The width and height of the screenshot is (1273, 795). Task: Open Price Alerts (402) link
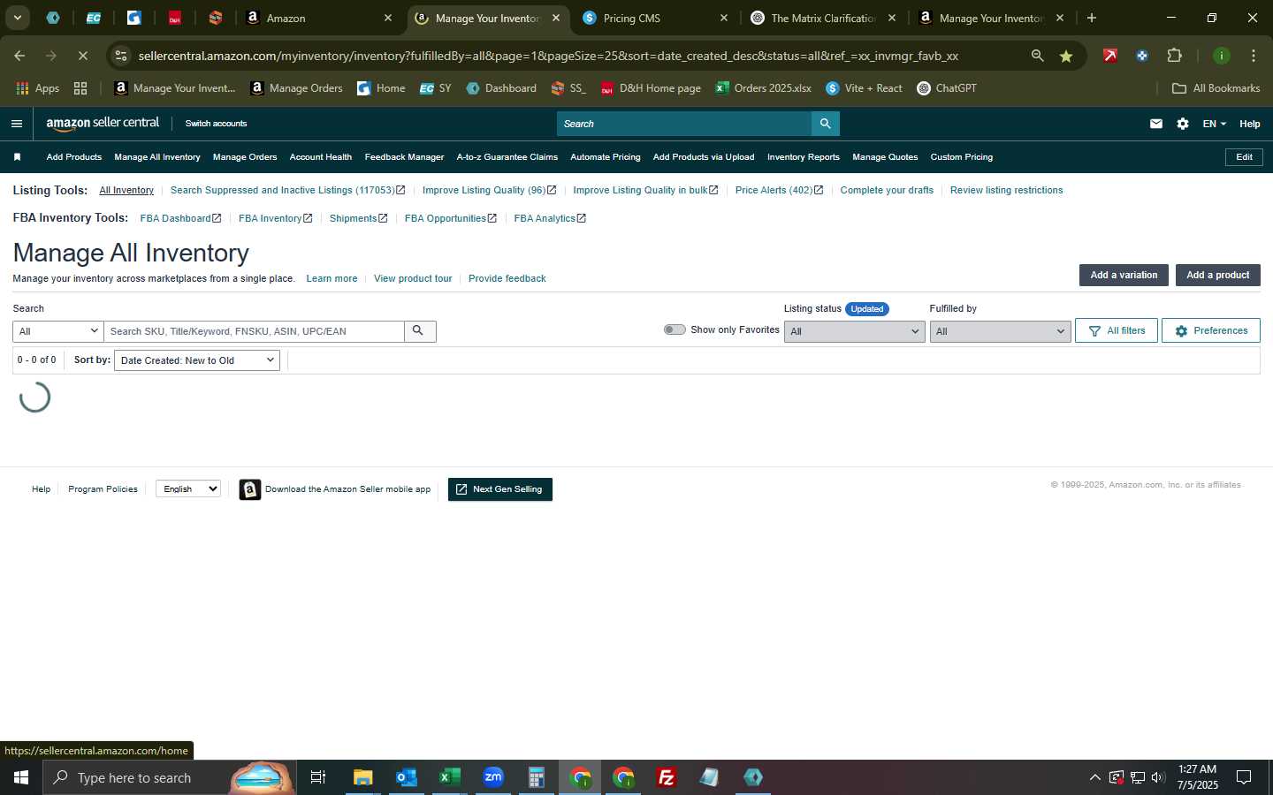coord(779,190)
